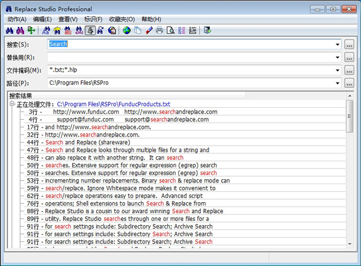361x266 pixels.
Task: Select the '3行' result row with funduc.com
Action: [185, 112]
